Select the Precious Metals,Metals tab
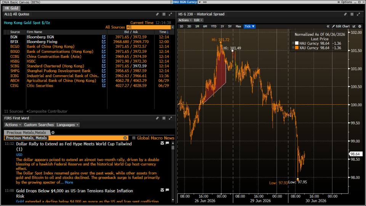The width and height of the screenshot is (366, 206). [26, 132]
